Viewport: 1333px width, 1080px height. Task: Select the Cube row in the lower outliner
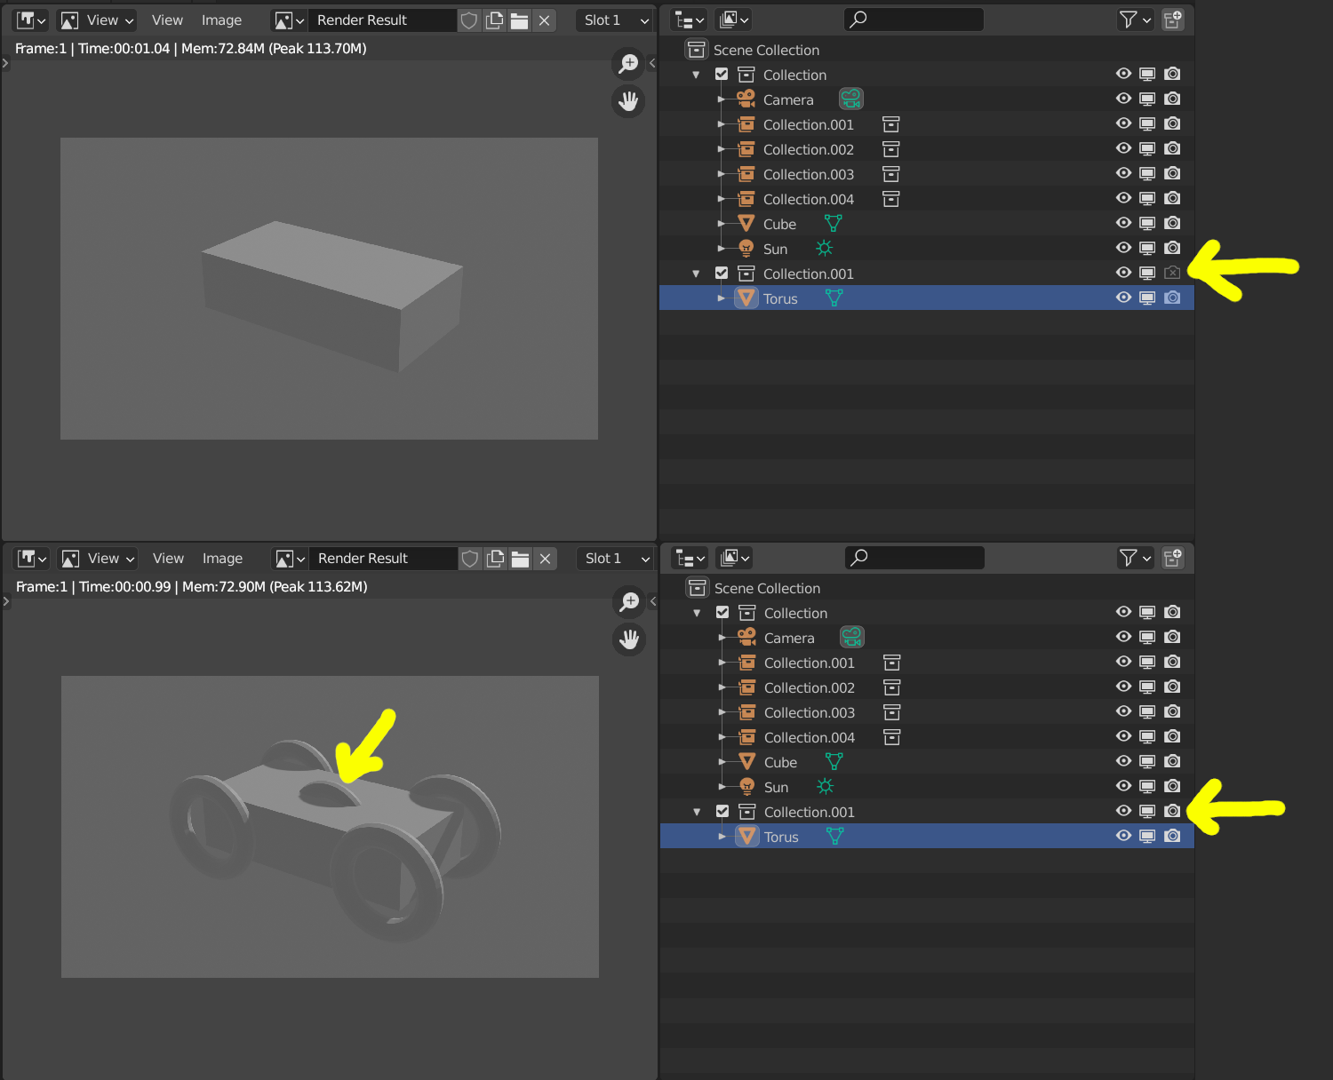pos(927,762)
